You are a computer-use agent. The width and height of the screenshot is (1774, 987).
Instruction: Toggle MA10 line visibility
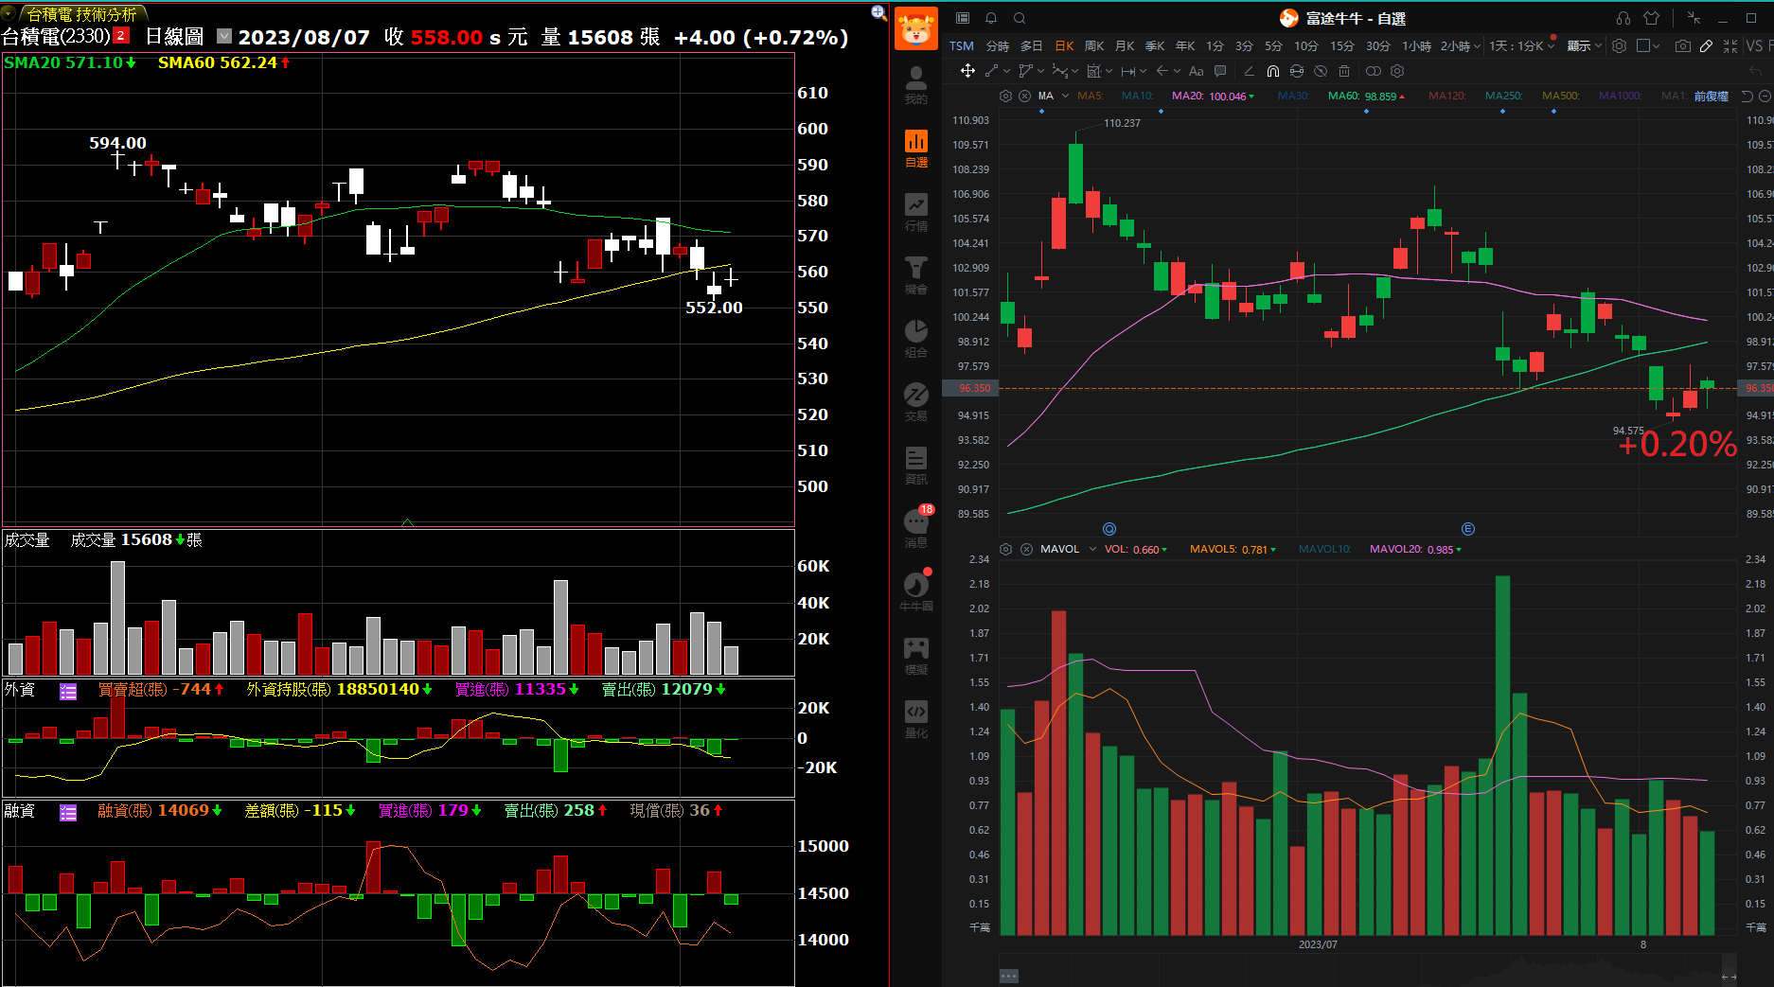coord(1138,96)
